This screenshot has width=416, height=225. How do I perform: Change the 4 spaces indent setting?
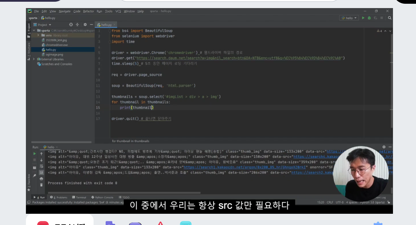[x=352, y=202]
